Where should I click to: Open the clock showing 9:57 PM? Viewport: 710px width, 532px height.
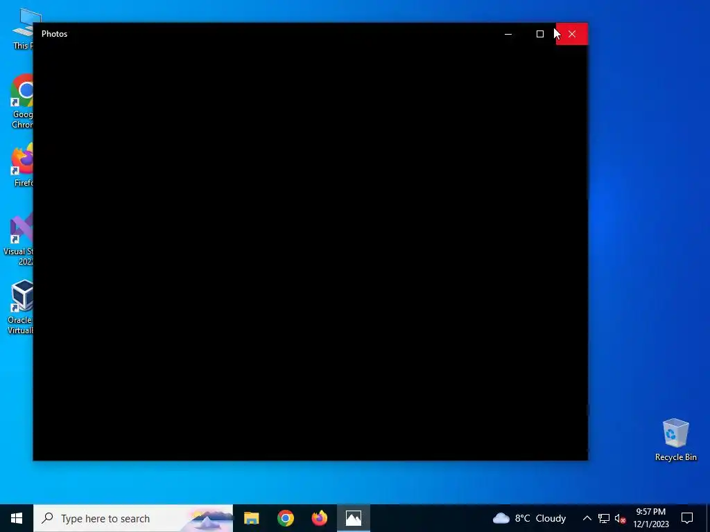[x=650, y=518]
